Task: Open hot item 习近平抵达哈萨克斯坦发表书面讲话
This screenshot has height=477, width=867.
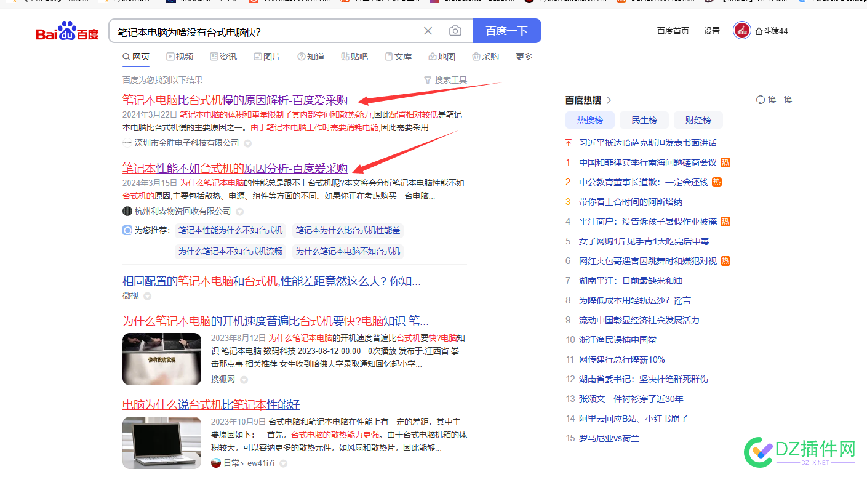Action: tap(648, 143)
